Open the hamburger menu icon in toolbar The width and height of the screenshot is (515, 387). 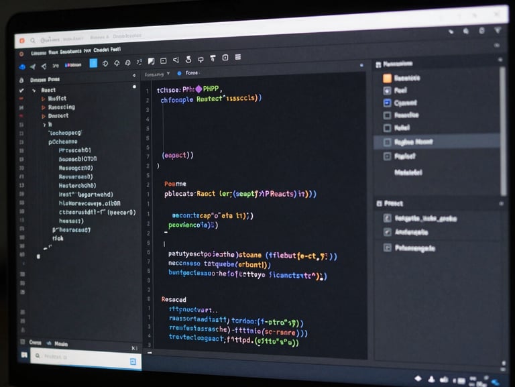pyautogui.click(x=238, y=57)
